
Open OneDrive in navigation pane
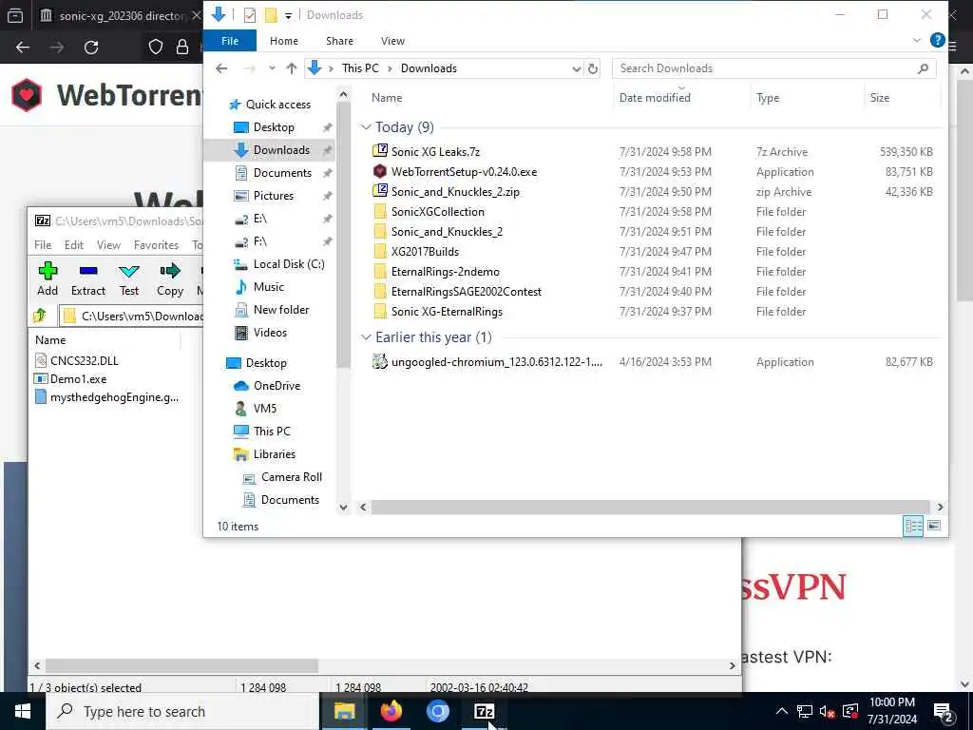pyautogui.click(x=277, y=386)
